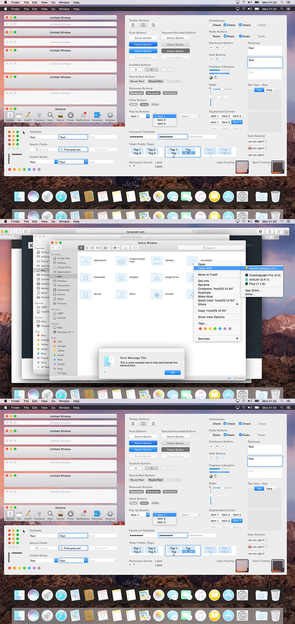Click the keiransell.com address bar
Viewport: 295px width, 624px height.
pos(136,231)
